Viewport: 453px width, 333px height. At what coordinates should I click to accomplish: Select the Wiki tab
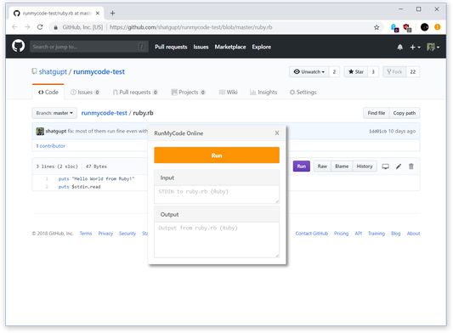click(x=228, y=92)
